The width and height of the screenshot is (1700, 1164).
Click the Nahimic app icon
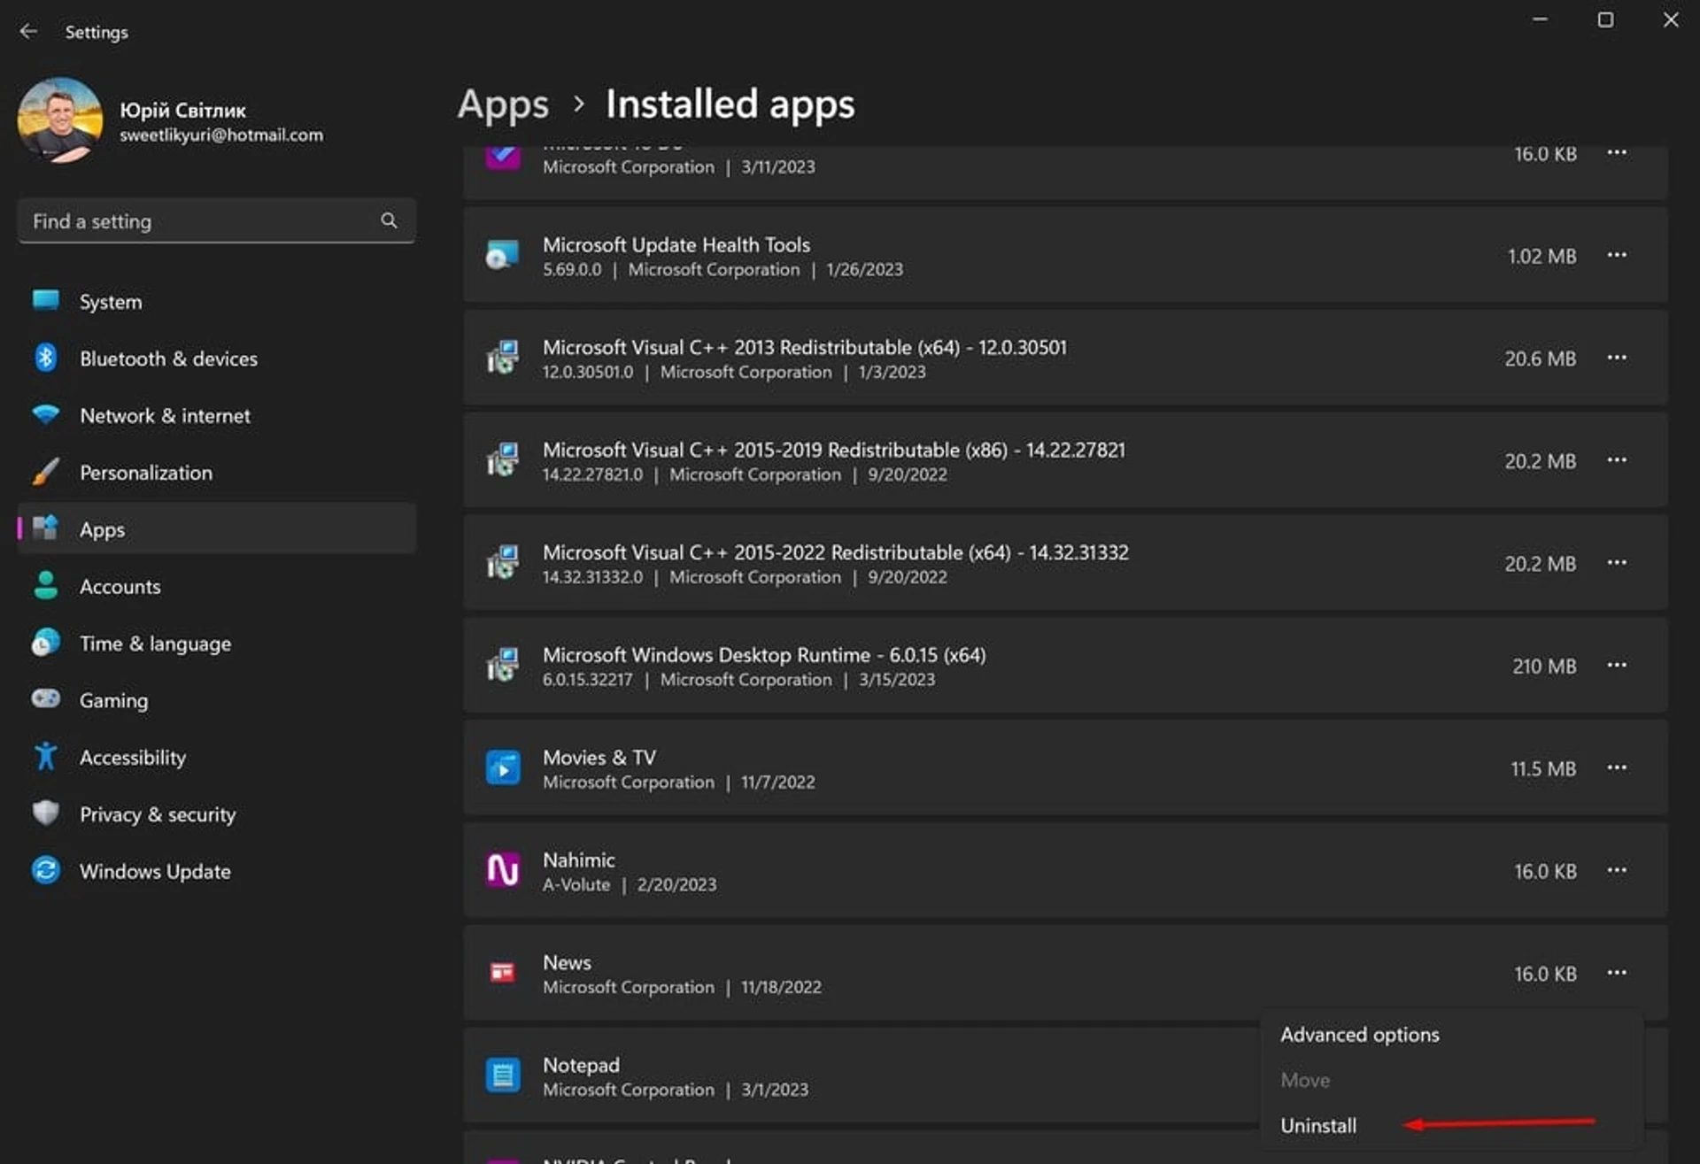[502, 871]
